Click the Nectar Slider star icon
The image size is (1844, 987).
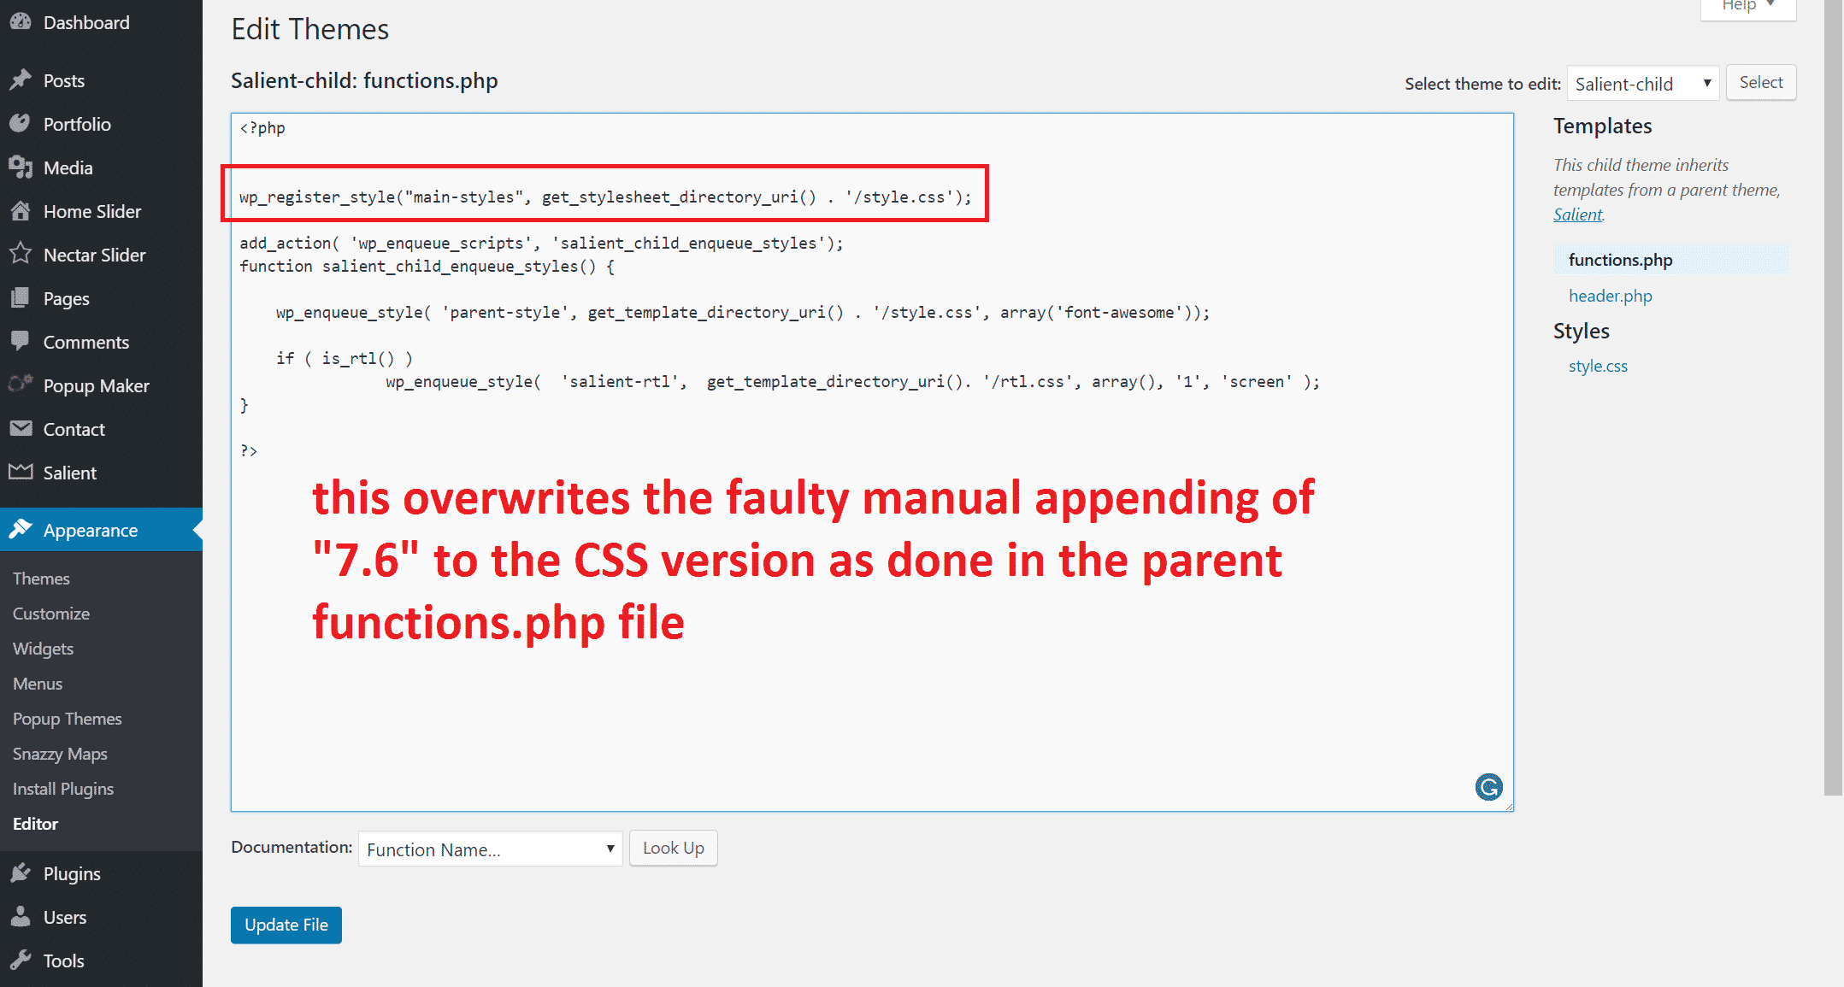point(21,255)
